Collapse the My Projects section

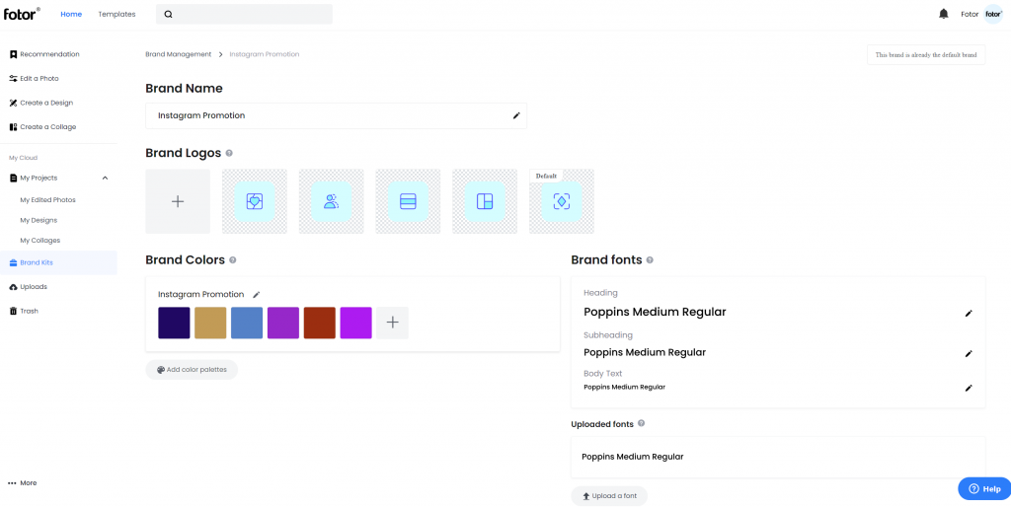105,178
